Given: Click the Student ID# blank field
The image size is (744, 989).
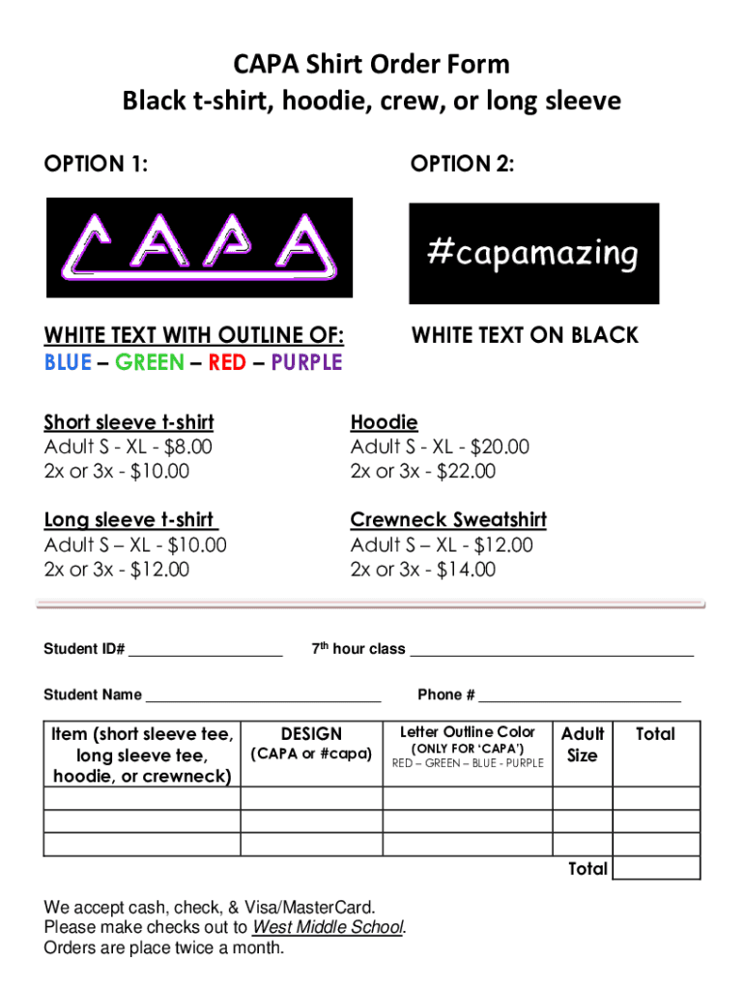Looking at the screenshot, I should click(205, 650).
